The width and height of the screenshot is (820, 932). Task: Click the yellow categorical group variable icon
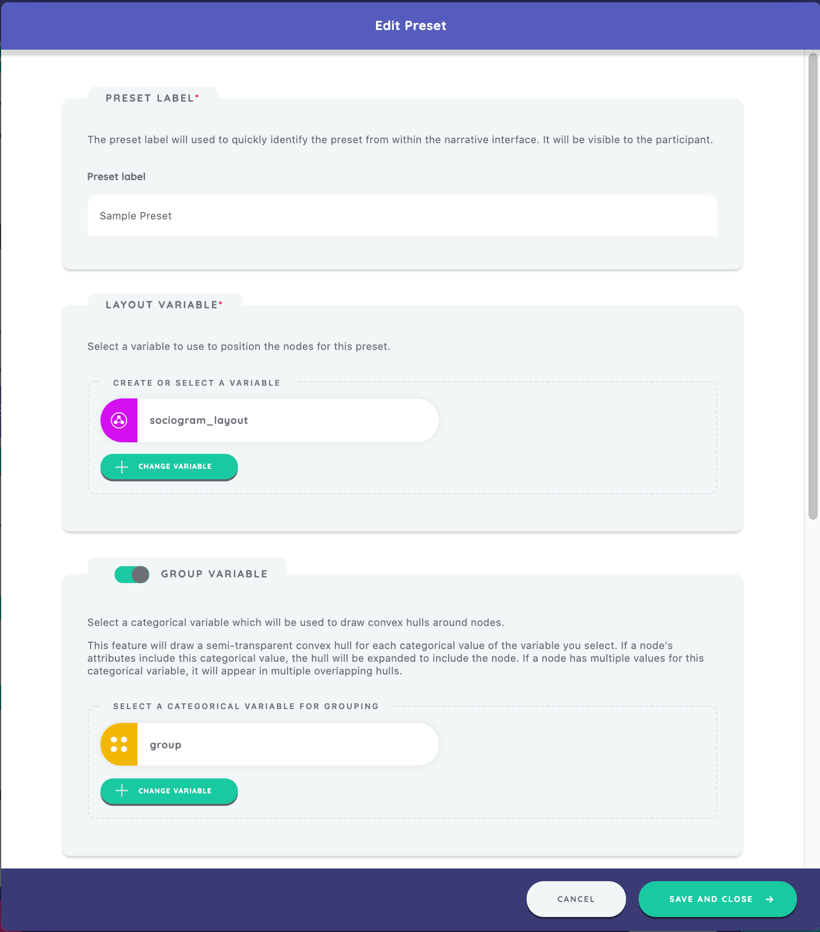pyautogui.click(x=119, y=744)
